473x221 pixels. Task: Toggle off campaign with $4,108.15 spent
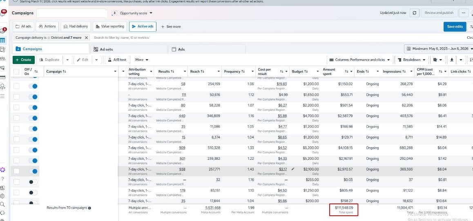33,150
